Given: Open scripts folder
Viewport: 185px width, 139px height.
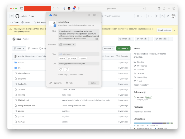Looking at the screenshot, I should (21, 62).
